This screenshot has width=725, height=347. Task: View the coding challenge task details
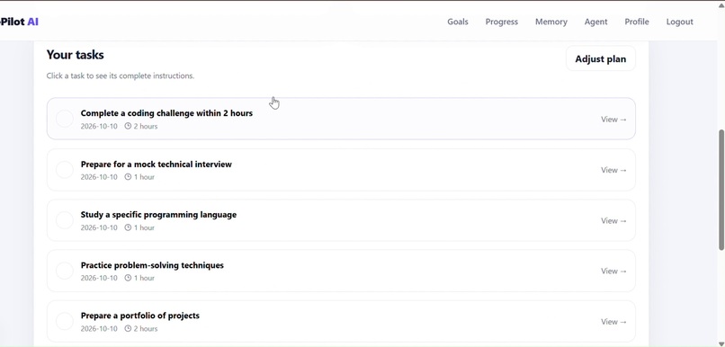click(x=613, y=120)
